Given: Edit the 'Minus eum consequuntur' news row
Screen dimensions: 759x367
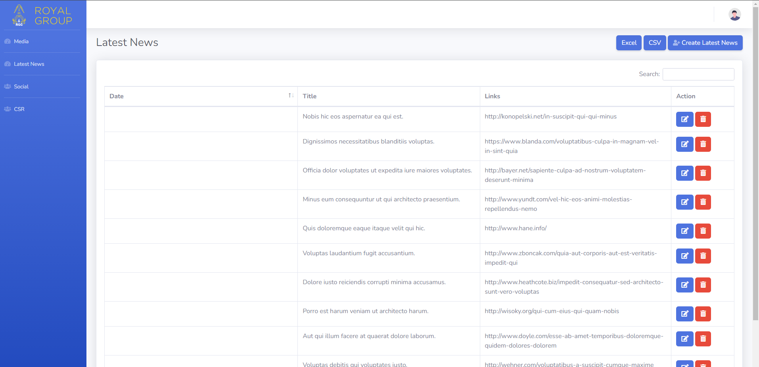Looking at the screenshot, I should point(684,202).
